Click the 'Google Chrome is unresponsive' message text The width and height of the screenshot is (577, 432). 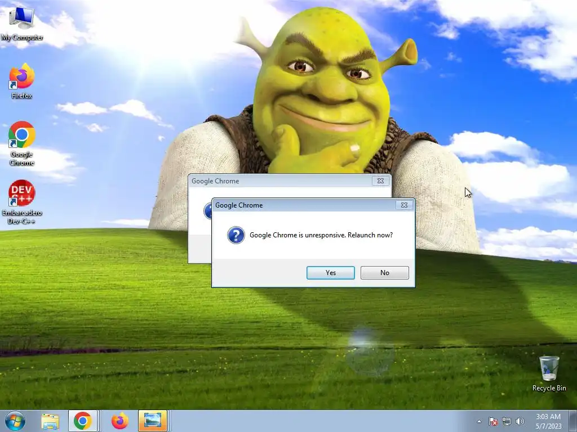(321, 235)
